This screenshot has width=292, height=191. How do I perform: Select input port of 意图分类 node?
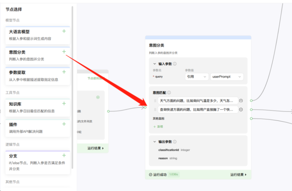tap(145, 107)
